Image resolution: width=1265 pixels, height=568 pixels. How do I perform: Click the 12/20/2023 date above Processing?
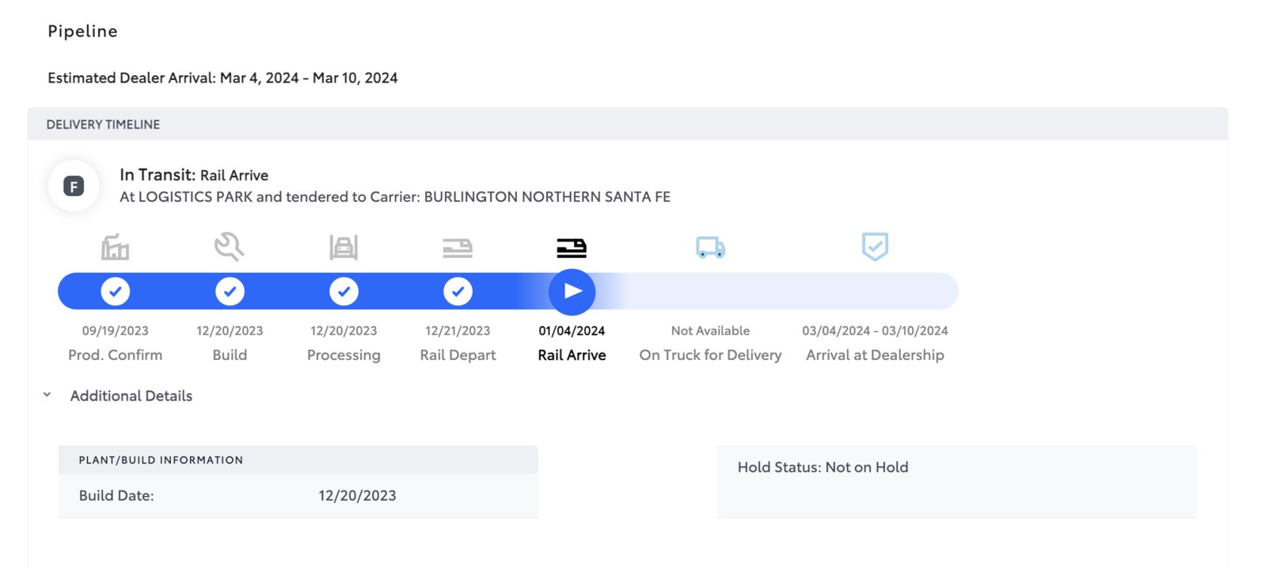point(344,331)
